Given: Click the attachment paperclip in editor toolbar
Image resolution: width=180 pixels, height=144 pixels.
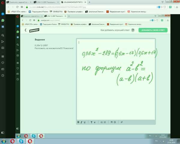Looking at the screenshot, I should [x=122, y=122].
